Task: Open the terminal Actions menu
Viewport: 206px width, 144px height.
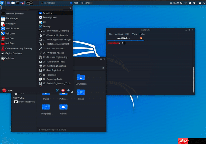Action: (119, 34)
